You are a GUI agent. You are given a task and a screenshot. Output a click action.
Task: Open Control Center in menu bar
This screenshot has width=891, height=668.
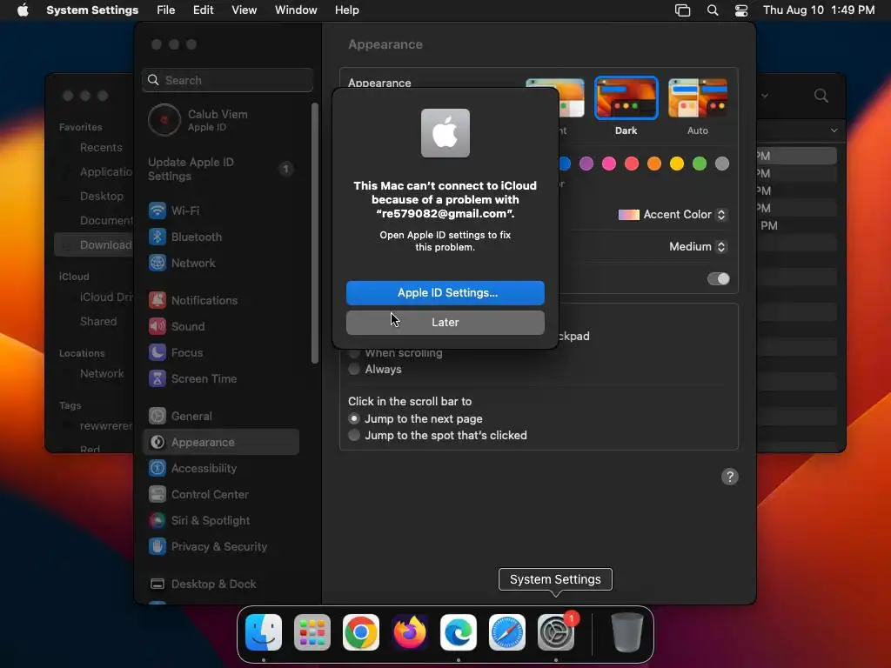741,10
